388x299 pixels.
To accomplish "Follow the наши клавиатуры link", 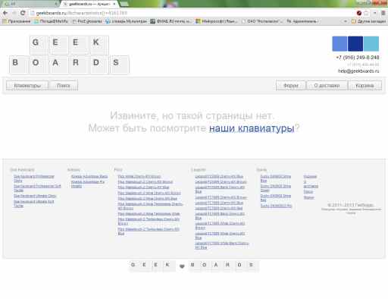I will click(x=252, y=128).
